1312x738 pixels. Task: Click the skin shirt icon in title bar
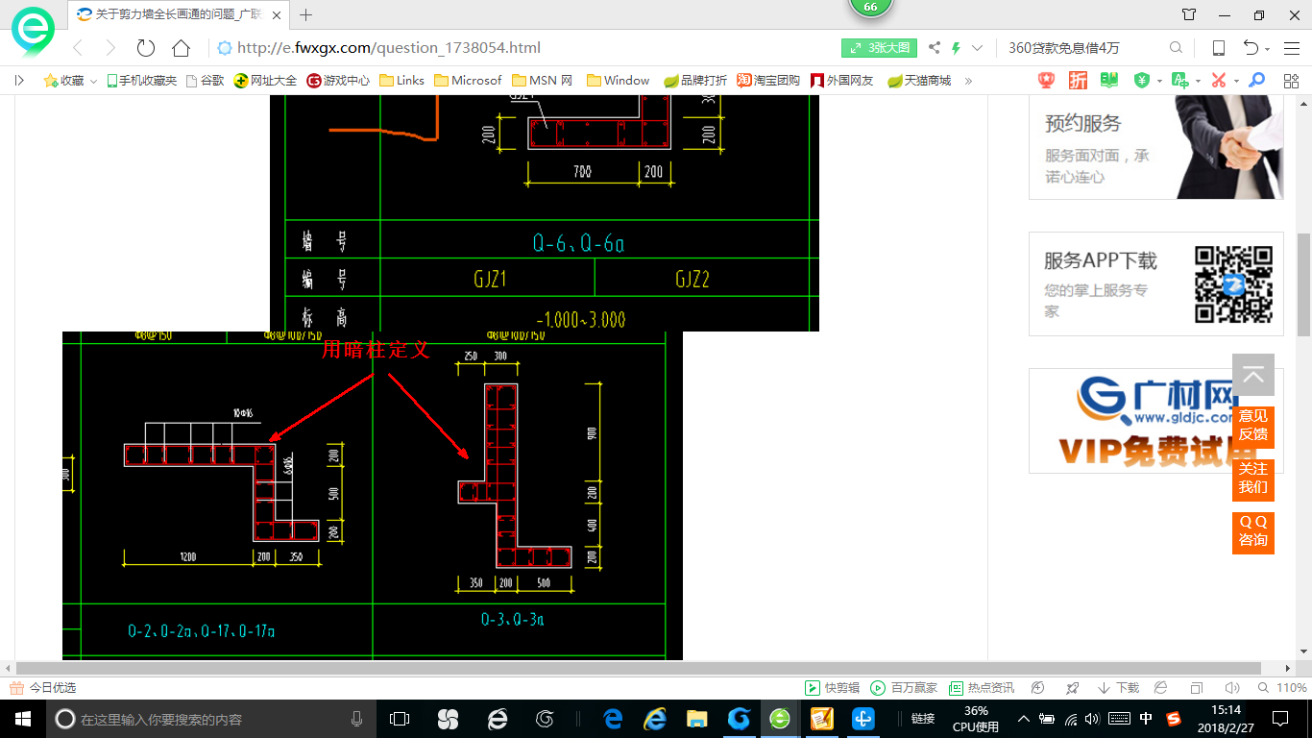pos(1189,14)
